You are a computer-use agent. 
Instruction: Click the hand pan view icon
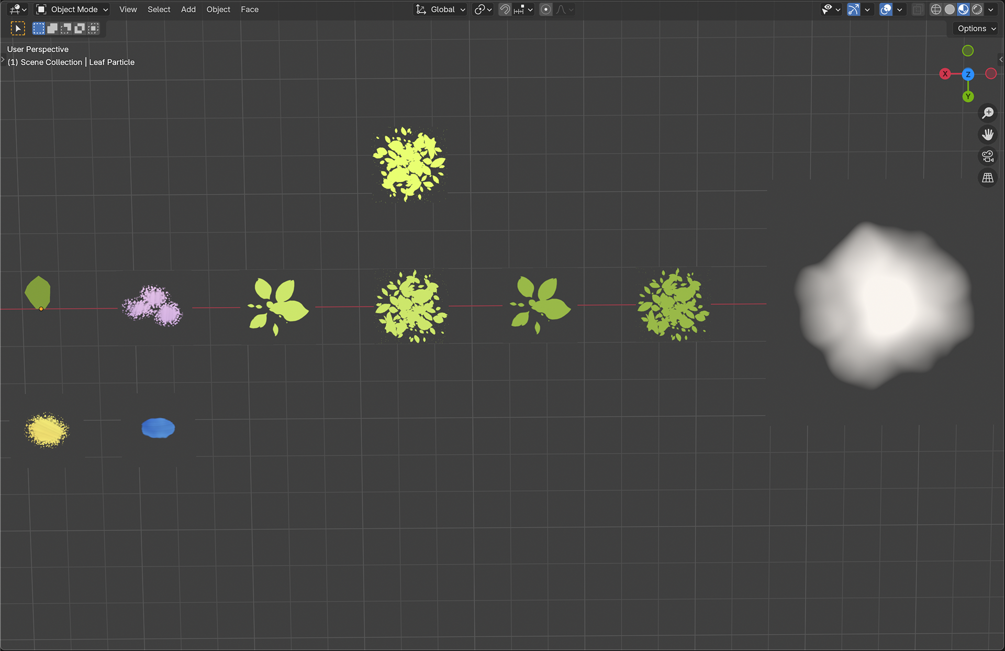tap(988, 135)
